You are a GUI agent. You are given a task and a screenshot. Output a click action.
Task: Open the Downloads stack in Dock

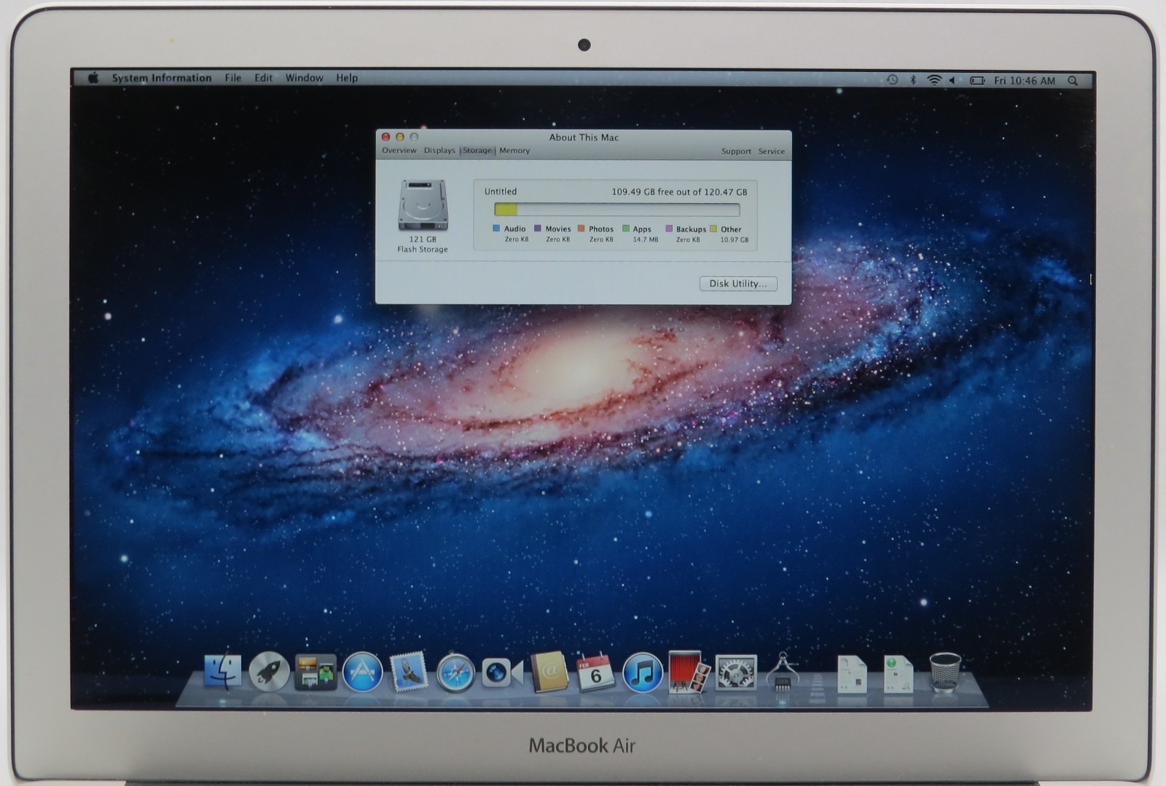pos(898,674)
